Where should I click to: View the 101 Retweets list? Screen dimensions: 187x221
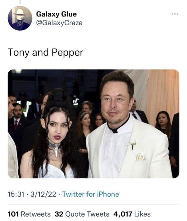pos(29,214)
